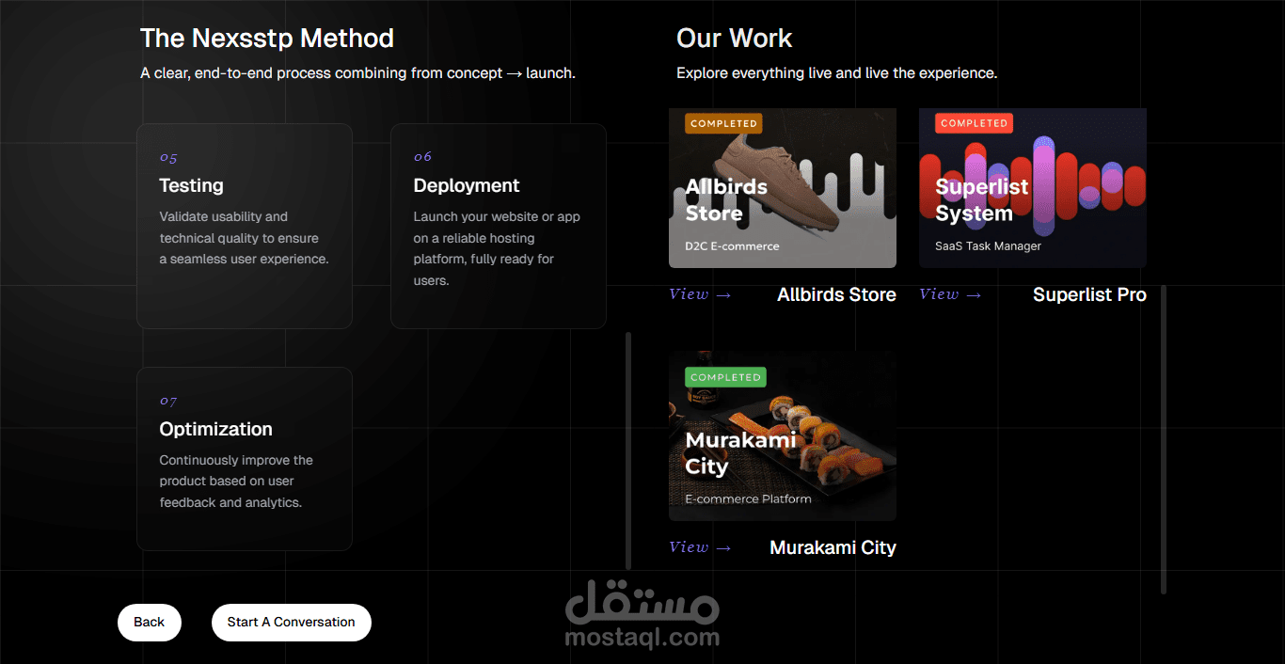Open the Allbirds Store project thumbnail
1285x664 pixels.
click(x=783, y=188)
